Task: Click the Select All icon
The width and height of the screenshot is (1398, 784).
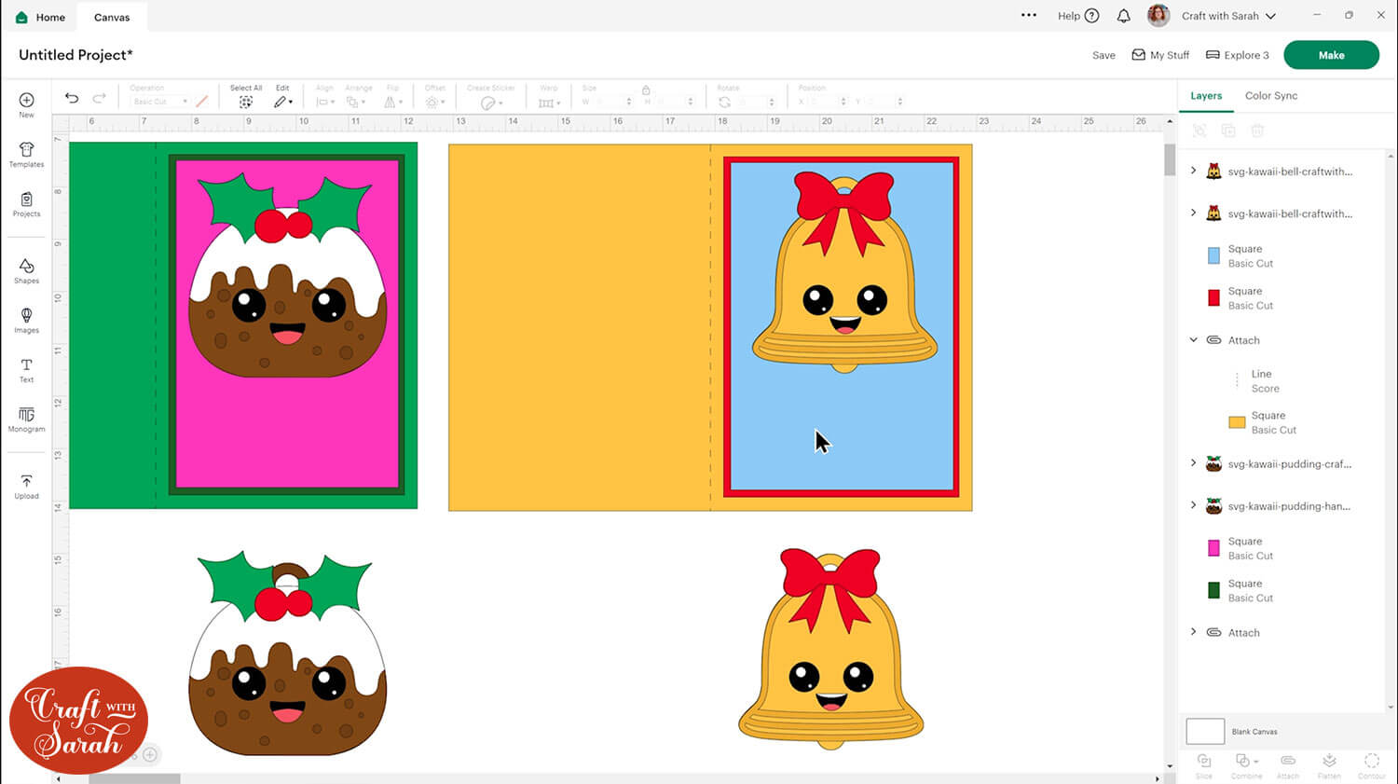Action: [246, 102]
